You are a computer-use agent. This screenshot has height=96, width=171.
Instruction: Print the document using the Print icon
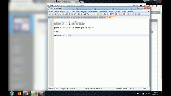click(x=66, y=14)
